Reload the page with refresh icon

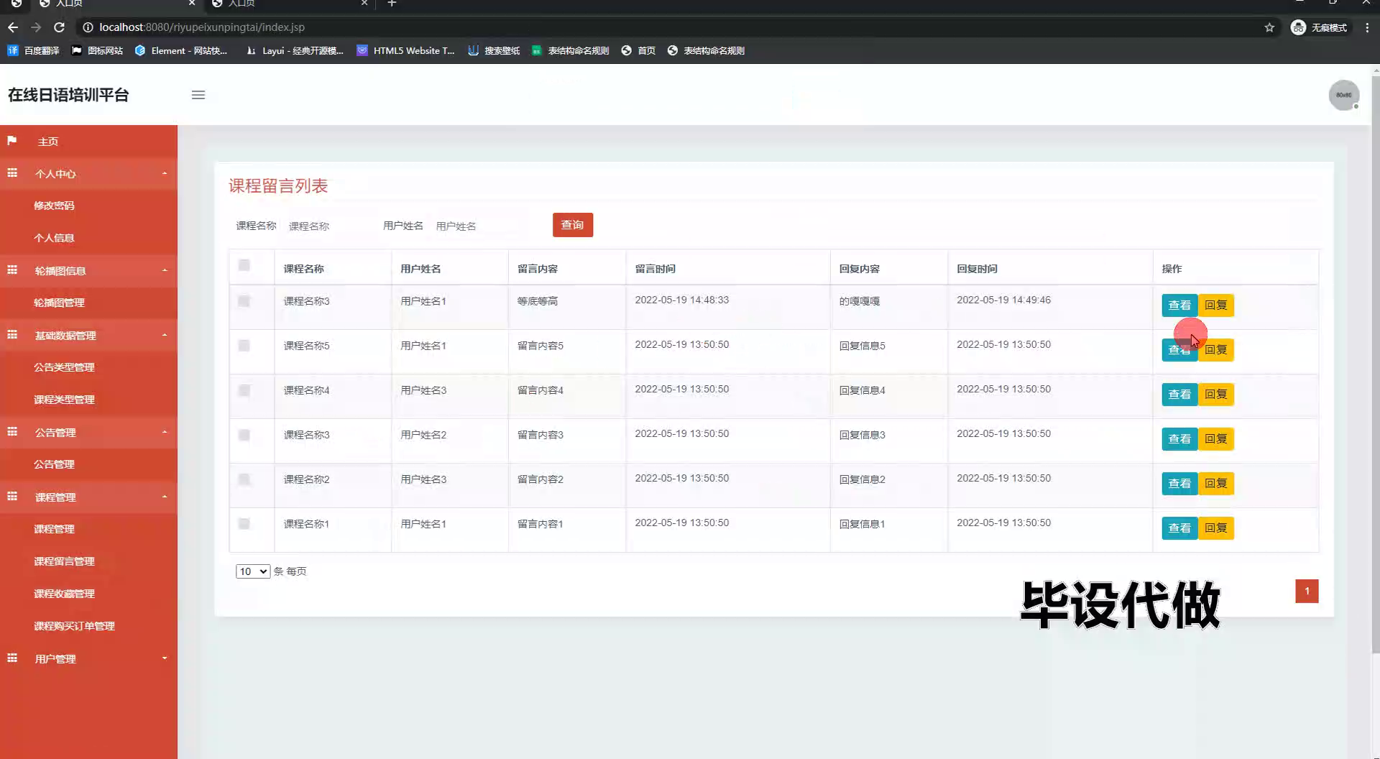(60, 27)
